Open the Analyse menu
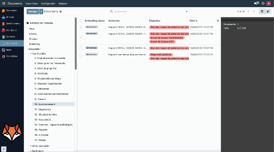This screenshot has width=274, height=152. [63, 4]
